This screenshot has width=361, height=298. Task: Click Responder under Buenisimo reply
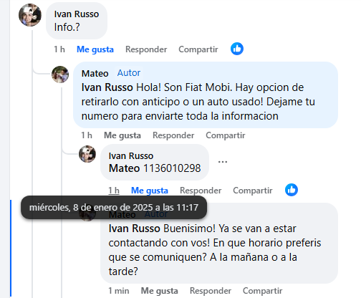pyautogui.click(x=211, y=291)
